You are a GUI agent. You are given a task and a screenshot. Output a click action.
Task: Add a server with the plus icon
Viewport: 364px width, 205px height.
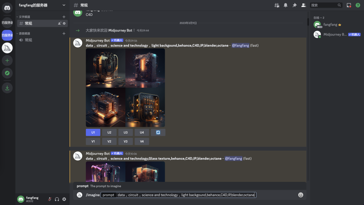[7, 60]
